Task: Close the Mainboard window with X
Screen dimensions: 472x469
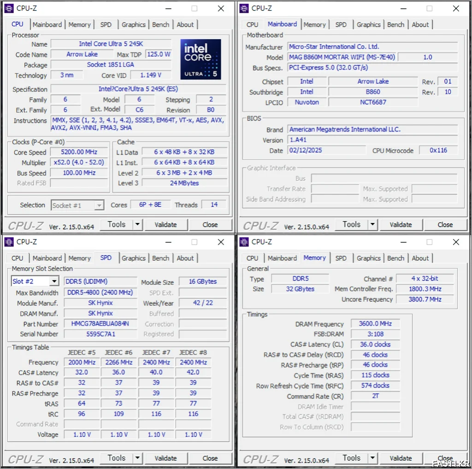Action: [456, 8]
